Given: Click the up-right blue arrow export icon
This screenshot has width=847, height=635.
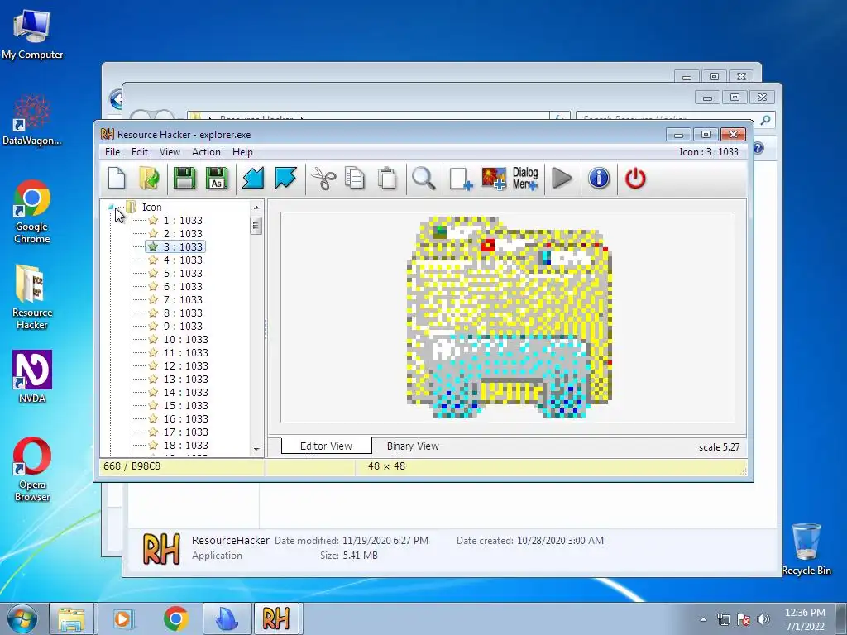Looking at the screenshot, I should click(285, 179).
